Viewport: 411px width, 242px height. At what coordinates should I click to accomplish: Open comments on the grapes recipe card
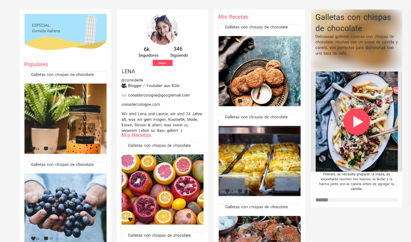[46, 239]
